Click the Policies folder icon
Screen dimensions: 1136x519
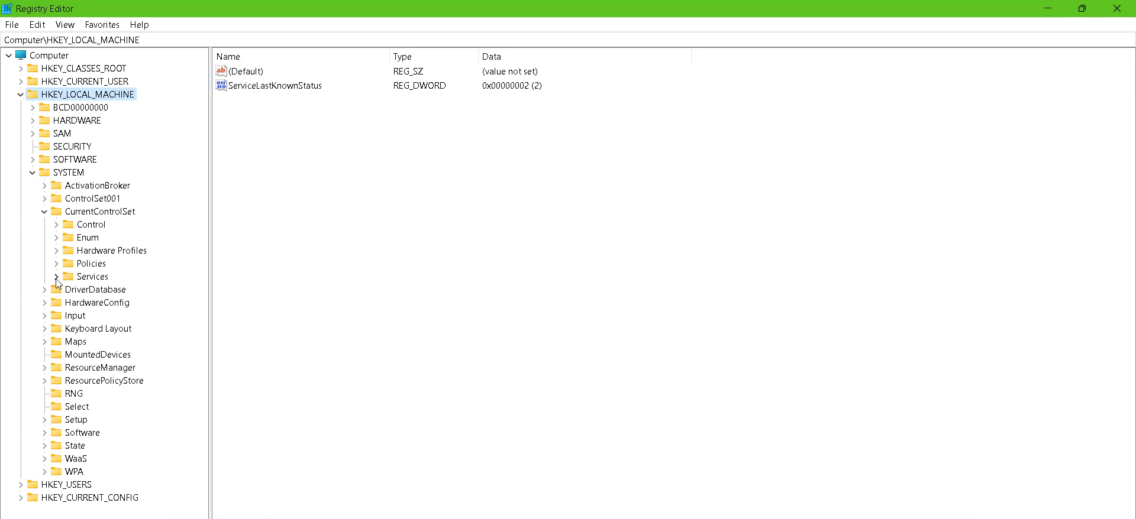68,263
